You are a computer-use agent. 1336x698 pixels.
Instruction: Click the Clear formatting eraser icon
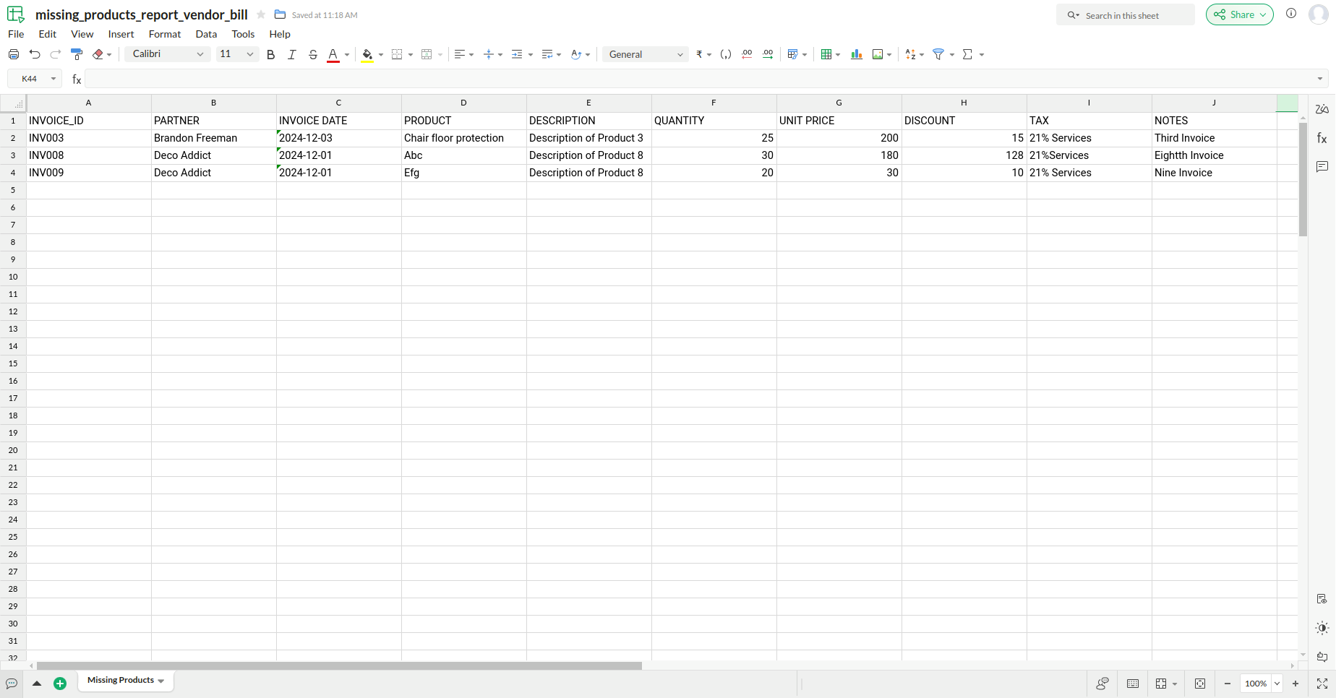[98, 54]
